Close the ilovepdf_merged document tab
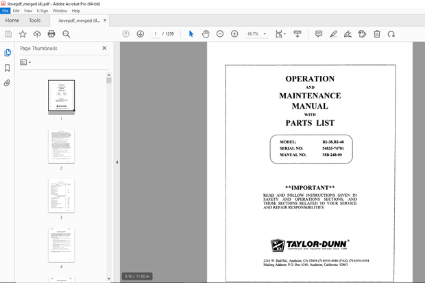Image resolution: width=425 pixels, height=283 pixels. point(105,21)
